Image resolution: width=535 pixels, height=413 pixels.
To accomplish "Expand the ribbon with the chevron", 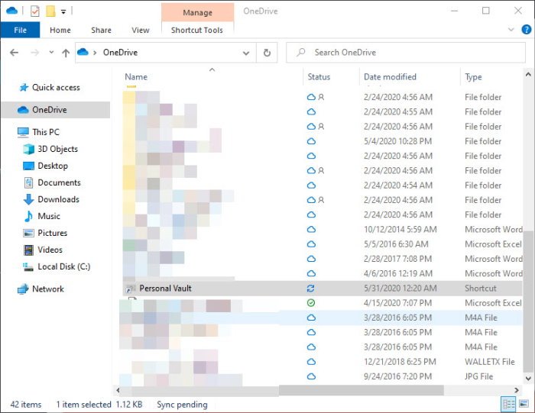I will tap(511, 30).
